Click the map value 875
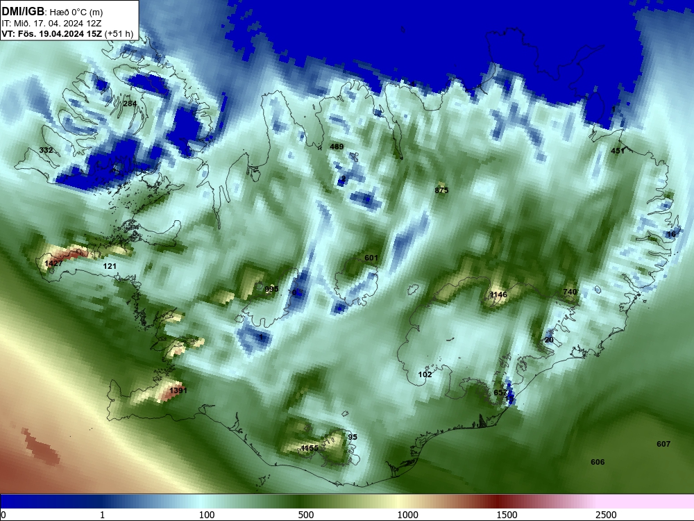 point(441,190)
